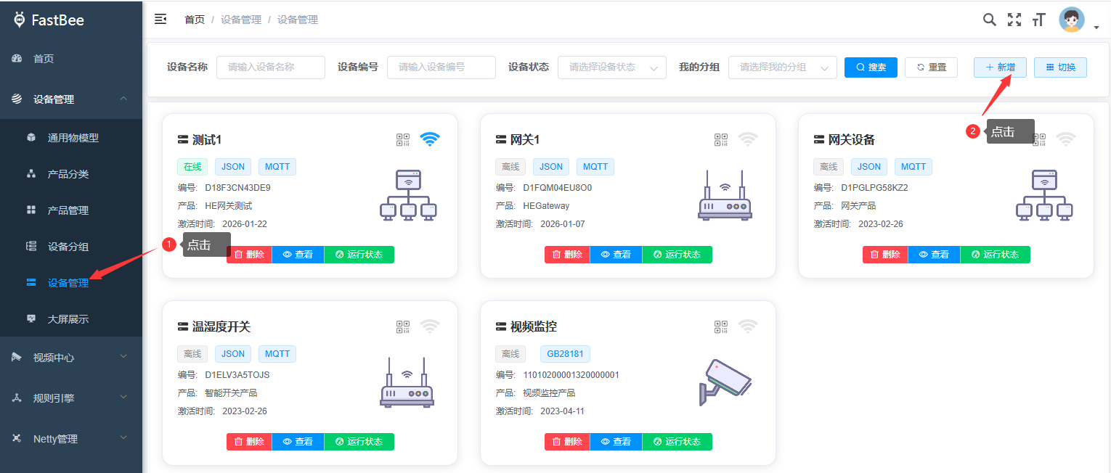Open the 我的分组 dropdown

783,67
